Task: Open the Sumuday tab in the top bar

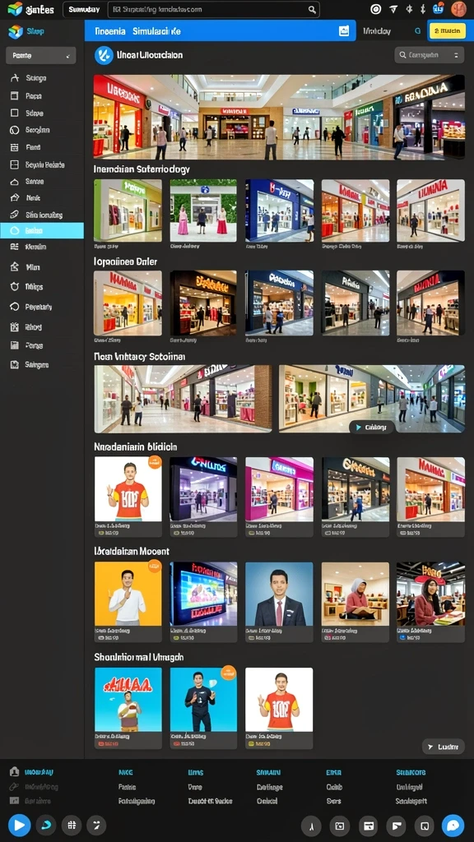Action: (x=85, y=9)
